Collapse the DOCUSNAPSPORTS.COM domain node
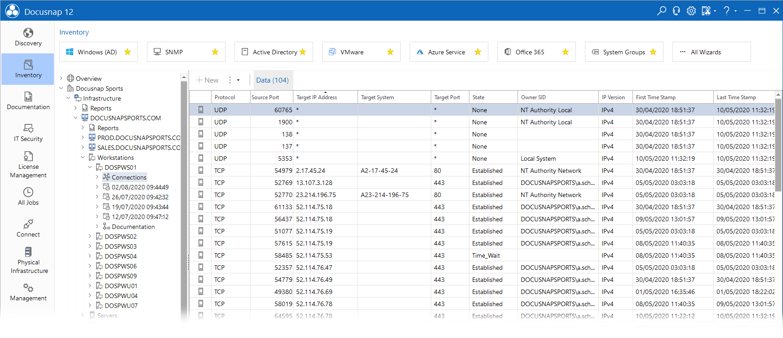Viewport: 783px width, 338px height. [75, 118]
